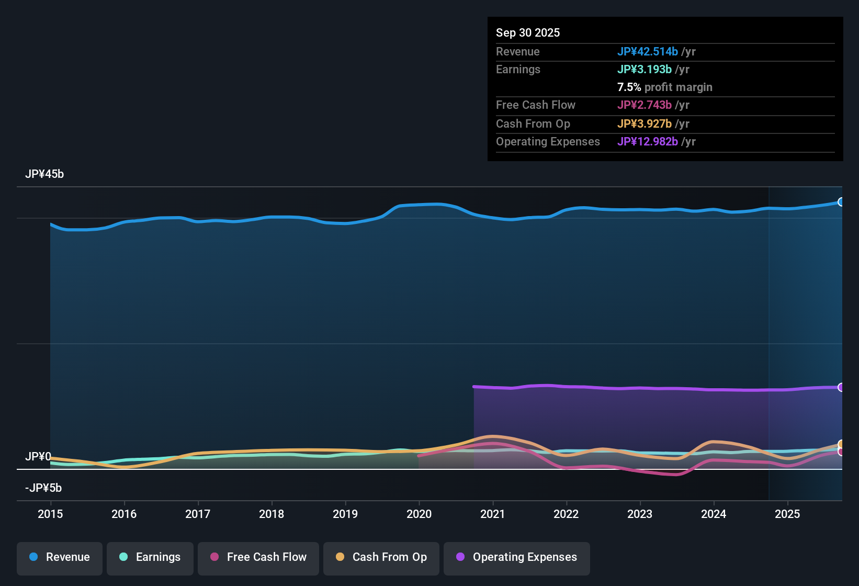Toggle the Free Cash Flow series visibility
This screenshot has width=859, height=586.
258,557
